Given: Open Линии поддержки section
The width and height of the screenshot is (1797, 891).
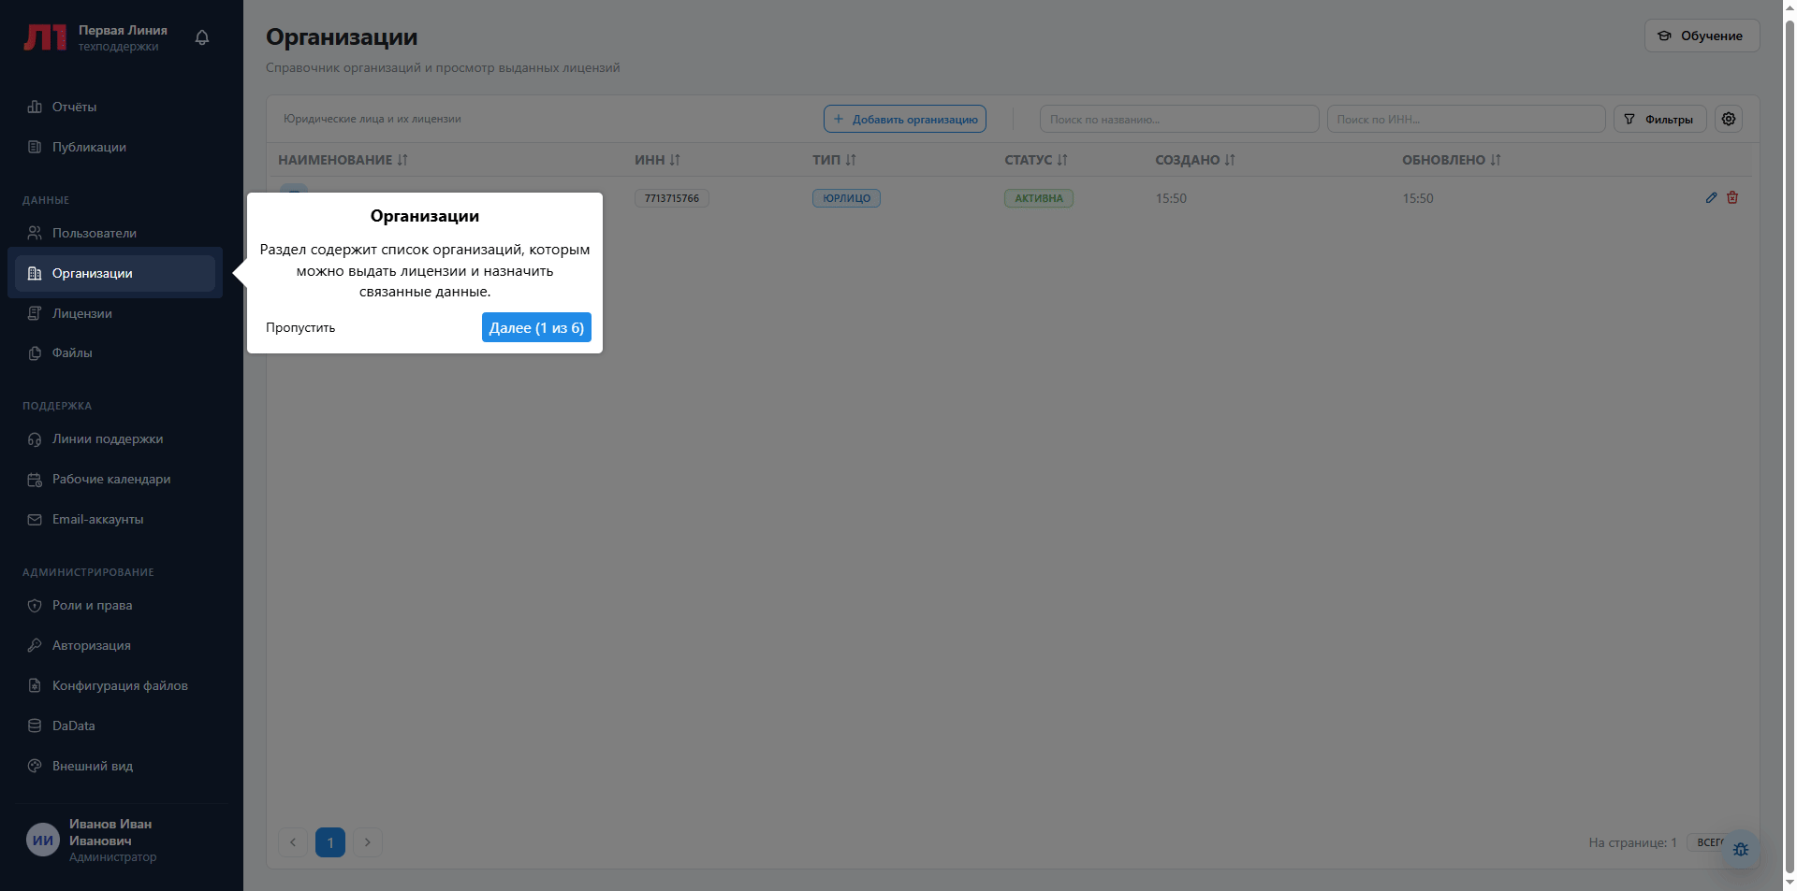Looking at the screenshot, I should pyautogui.click(x=115, y=438).
